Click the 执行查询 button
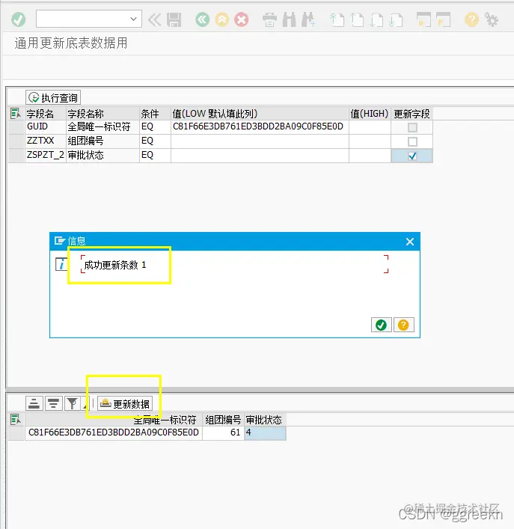Screen dimensions: 514x529 coord(53,98)
